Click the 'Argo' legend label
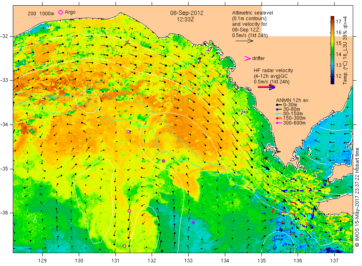This screenshot has width=362, height=266. tap(70, 12)
